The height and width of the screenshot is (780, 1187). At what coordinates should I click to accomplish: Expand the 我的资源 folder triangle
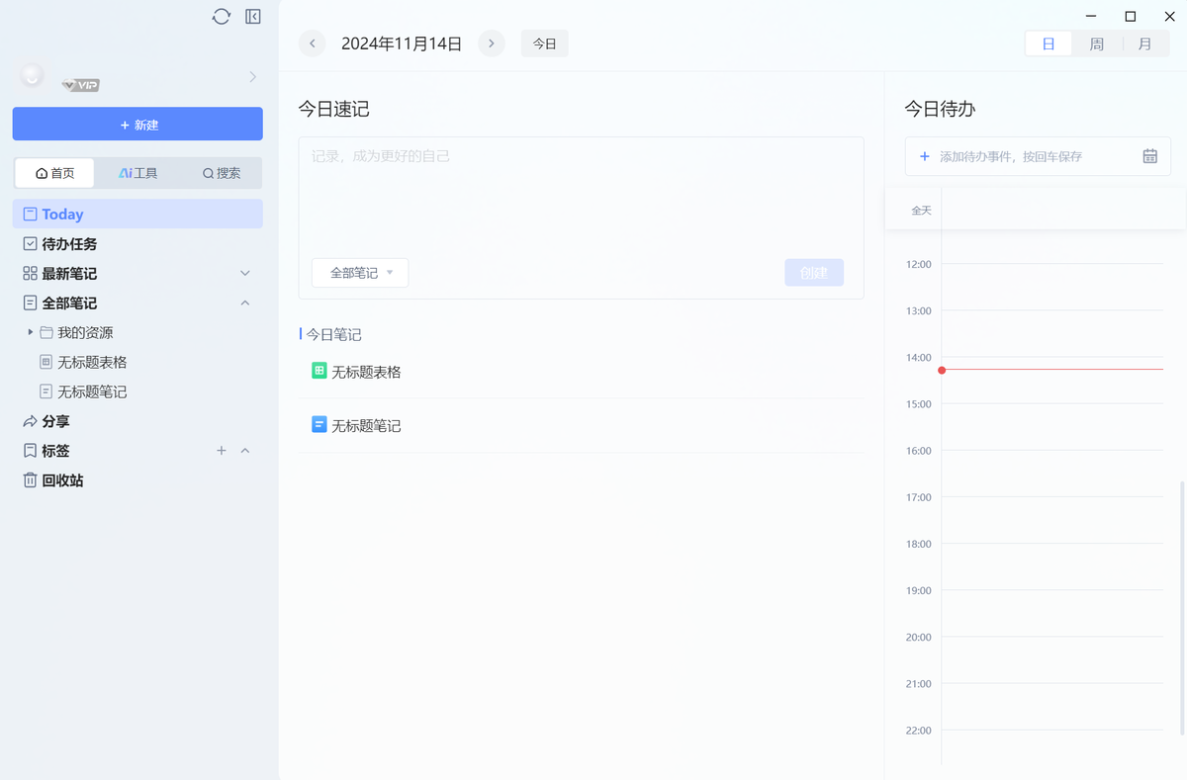coord(30,332)
